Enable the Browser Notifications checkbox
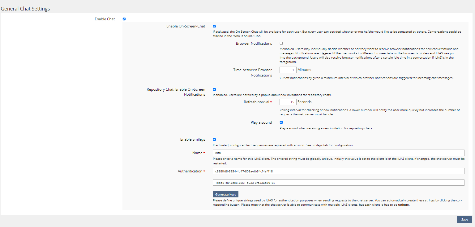The width and height of the screenshot is (475, 227). pyautogui.click(x=281, y=43)
